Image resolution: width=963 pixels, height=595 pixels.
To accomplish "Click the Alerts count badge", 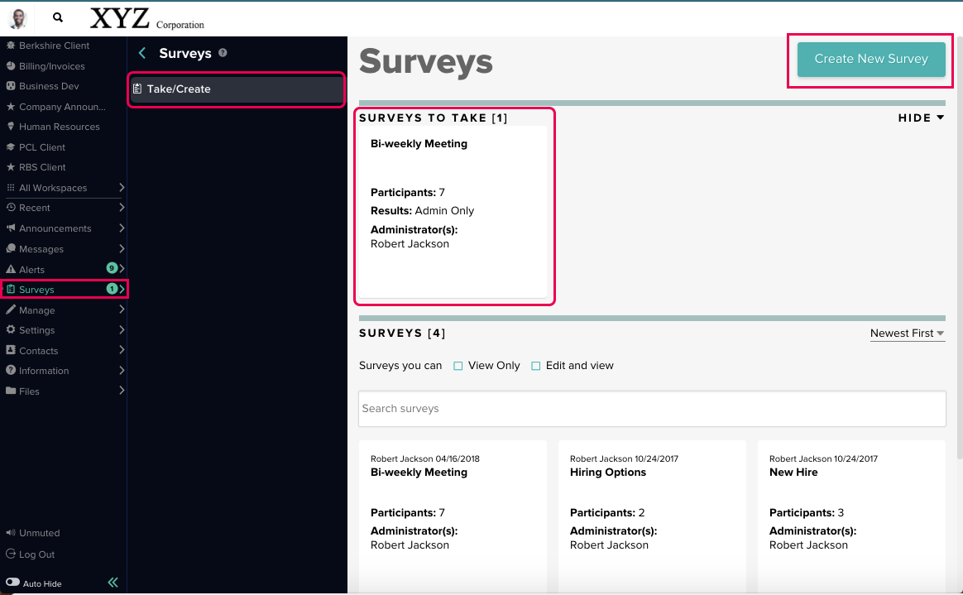I will point(112,268).
